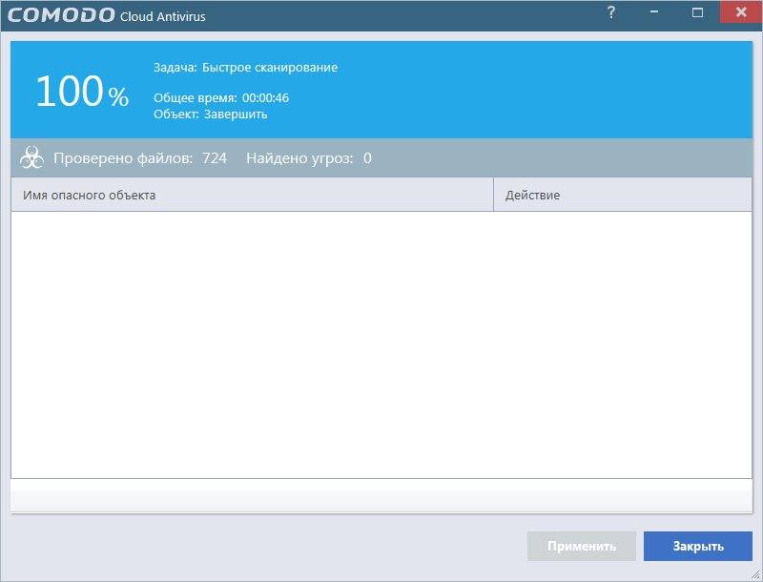Close the window with the red X
This screenshot has width=763, height=582.
point(741,11)
